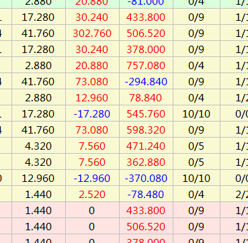Click the cell containing 598.320
Viewport: 248px width, 243px height.
(146, 130)
